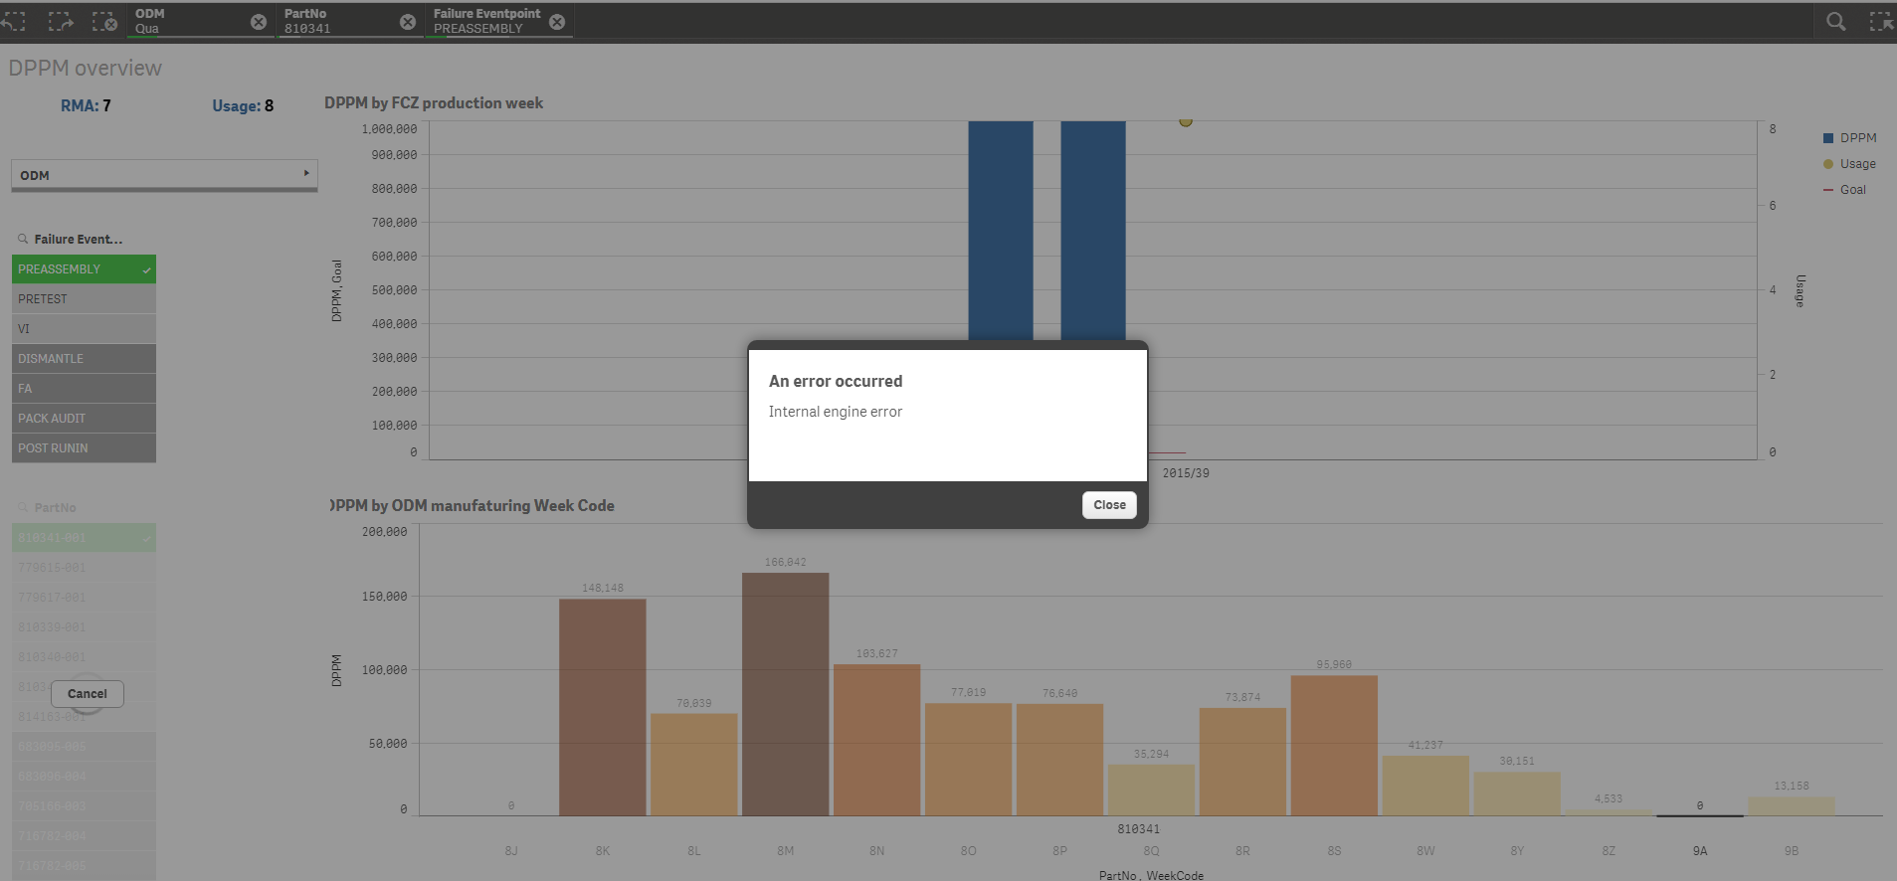
Task: Step forward one selection
Action: click(x=61, y=21)
